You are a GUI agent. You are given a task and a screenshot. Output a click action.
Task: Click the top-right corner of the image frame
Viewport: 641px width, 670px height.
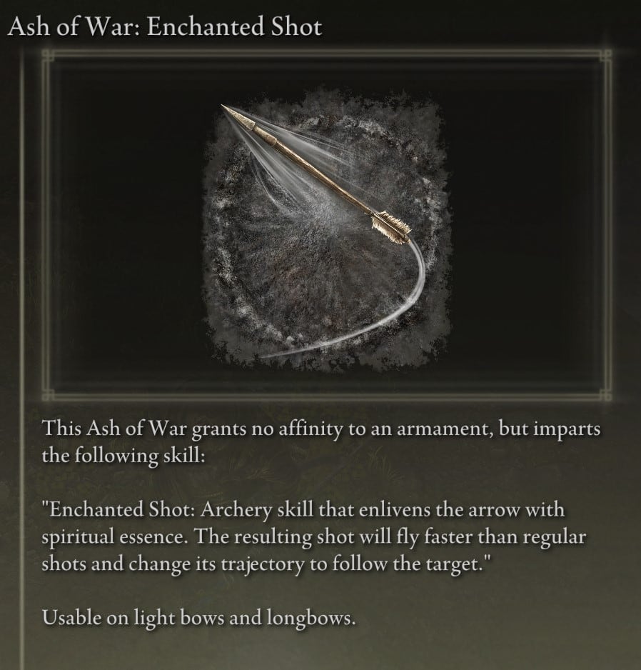605,56
